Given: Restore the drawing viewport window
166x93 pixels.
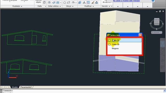Looking at the screenshot, I should (x=160, y=11).
